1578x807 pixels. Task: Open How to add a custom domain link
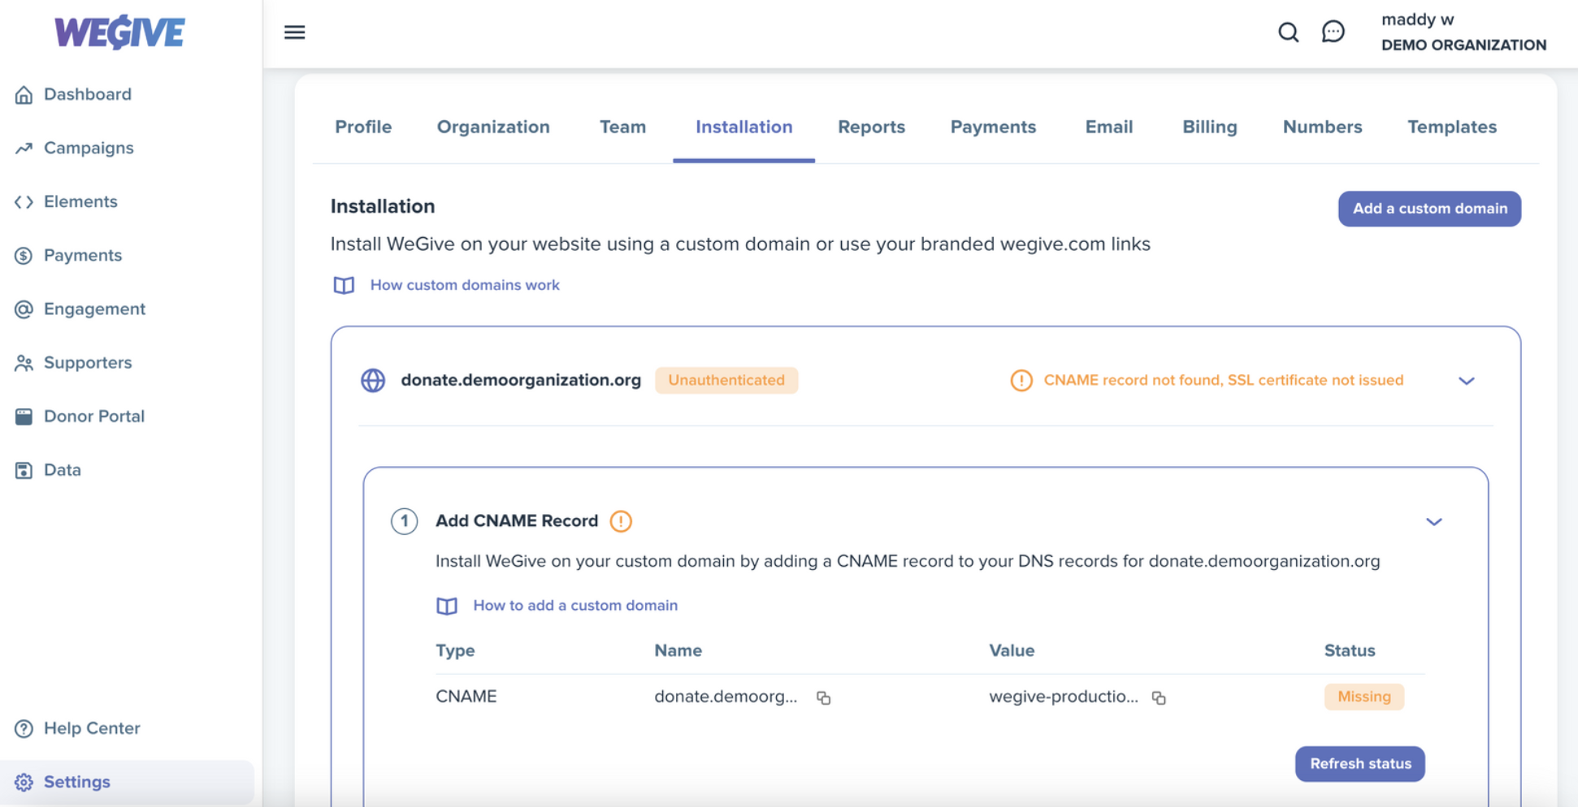coord(575,606)
